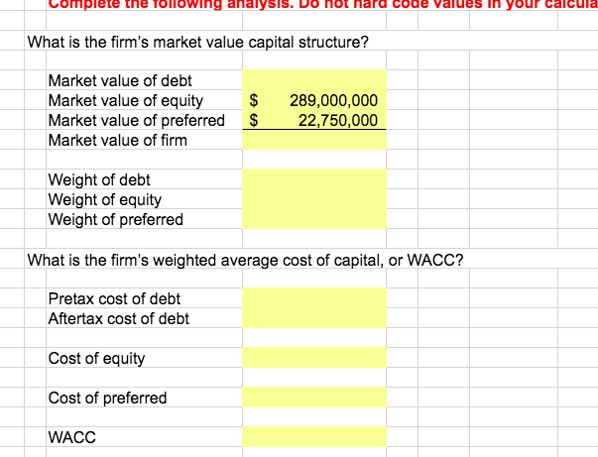598x457 pixels.
Task: Click the 'Cost of equity' label
Action: coord(96,359)
